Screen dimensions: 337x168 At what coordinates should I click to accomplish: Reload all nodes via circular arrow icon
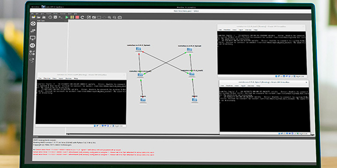coord(82,17)
